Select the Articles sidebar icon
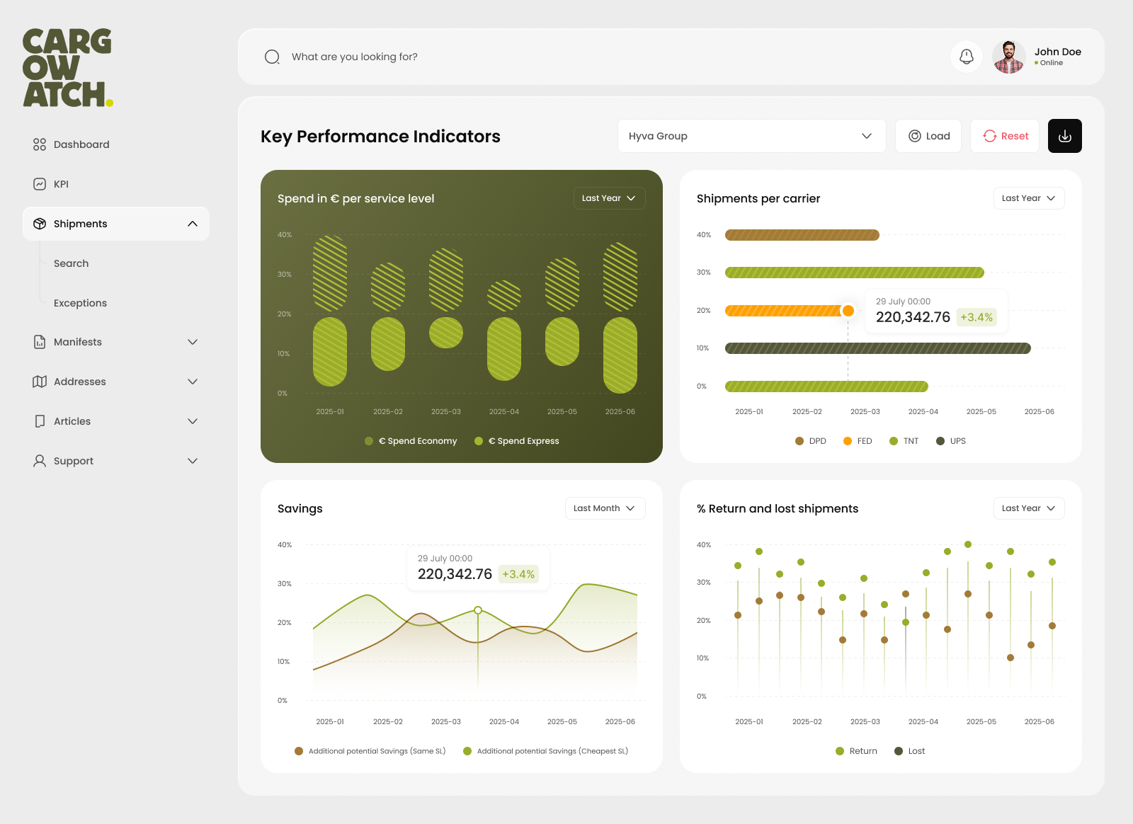 (x=40, y=420)
